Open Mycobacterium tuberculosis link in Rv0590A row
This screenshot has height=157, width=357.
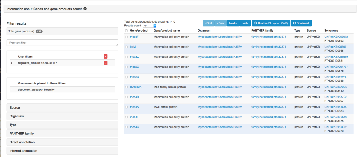click(x=220, y=87)
